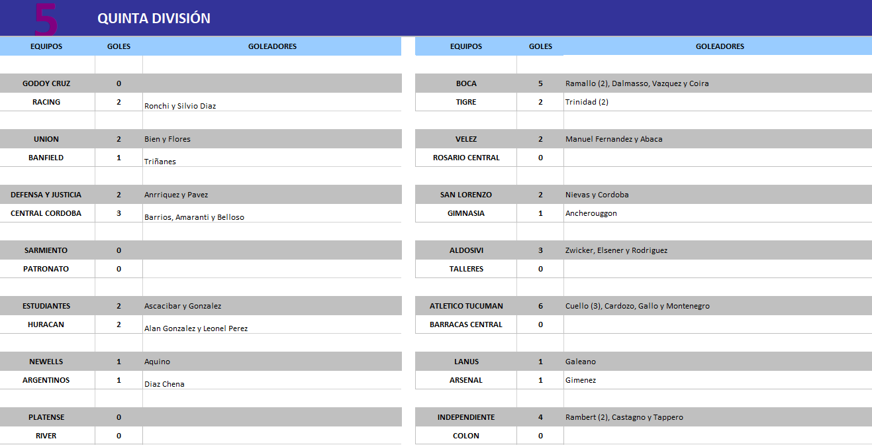Click Central Cordoba's goals value 3
This screenshot has height=445, width=872.
pyautogui.click(x=119, y=213)
